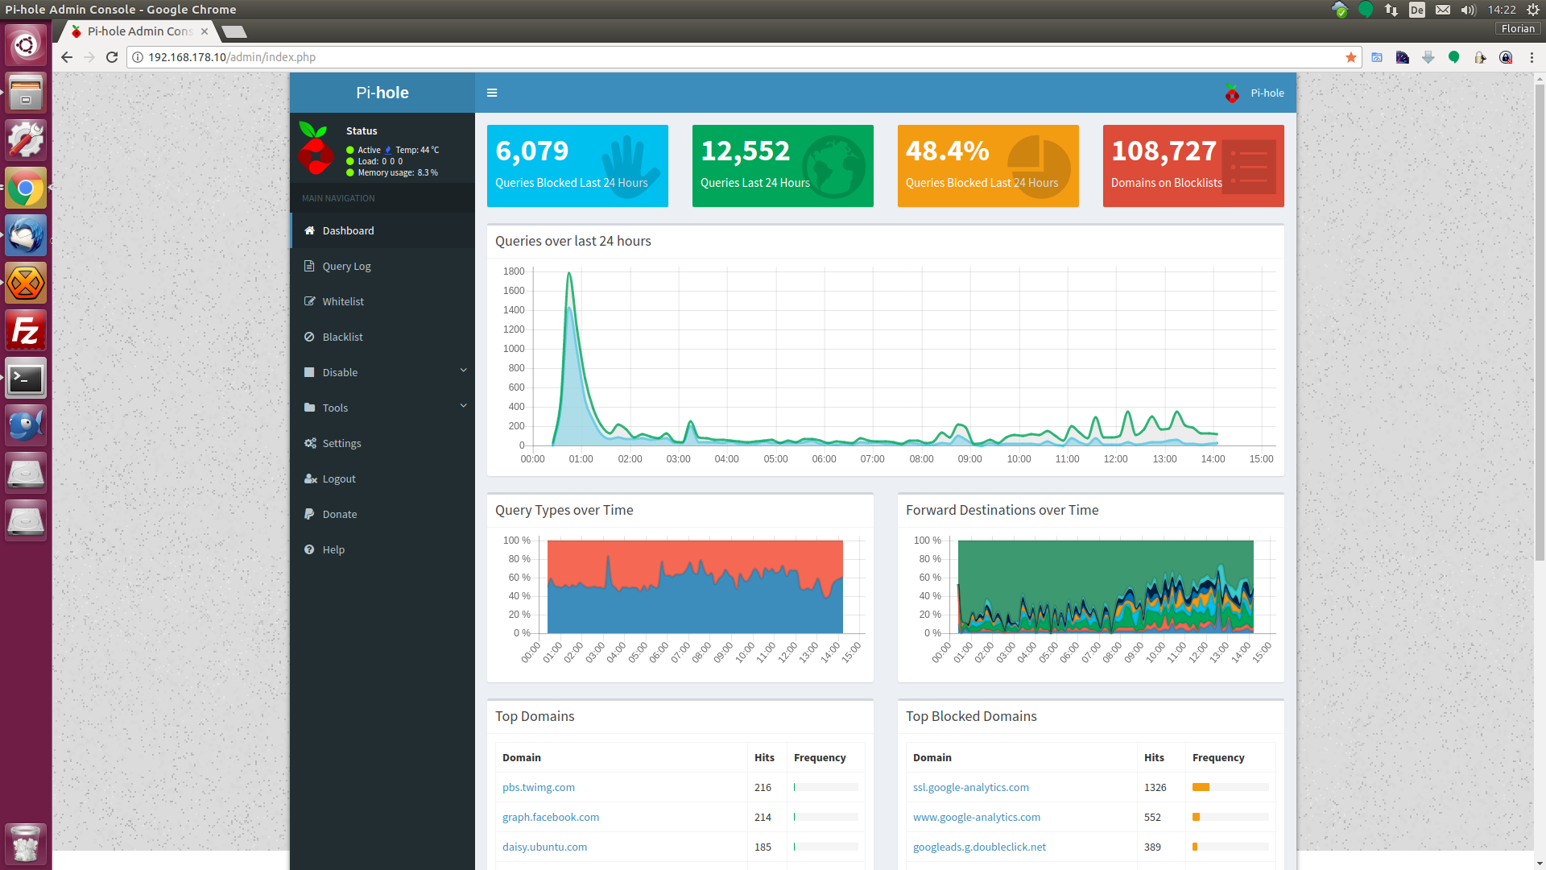Open Chrome three-dot menu

point(1532,57)
